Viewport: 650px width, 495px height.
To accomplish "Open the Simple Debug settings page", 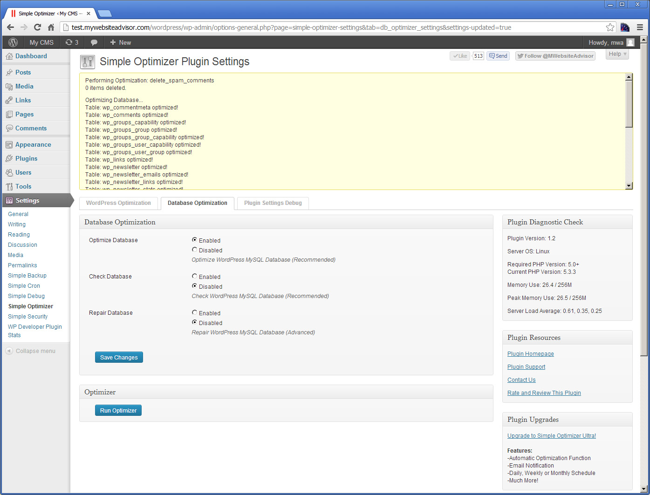I will tap(26, 296).
